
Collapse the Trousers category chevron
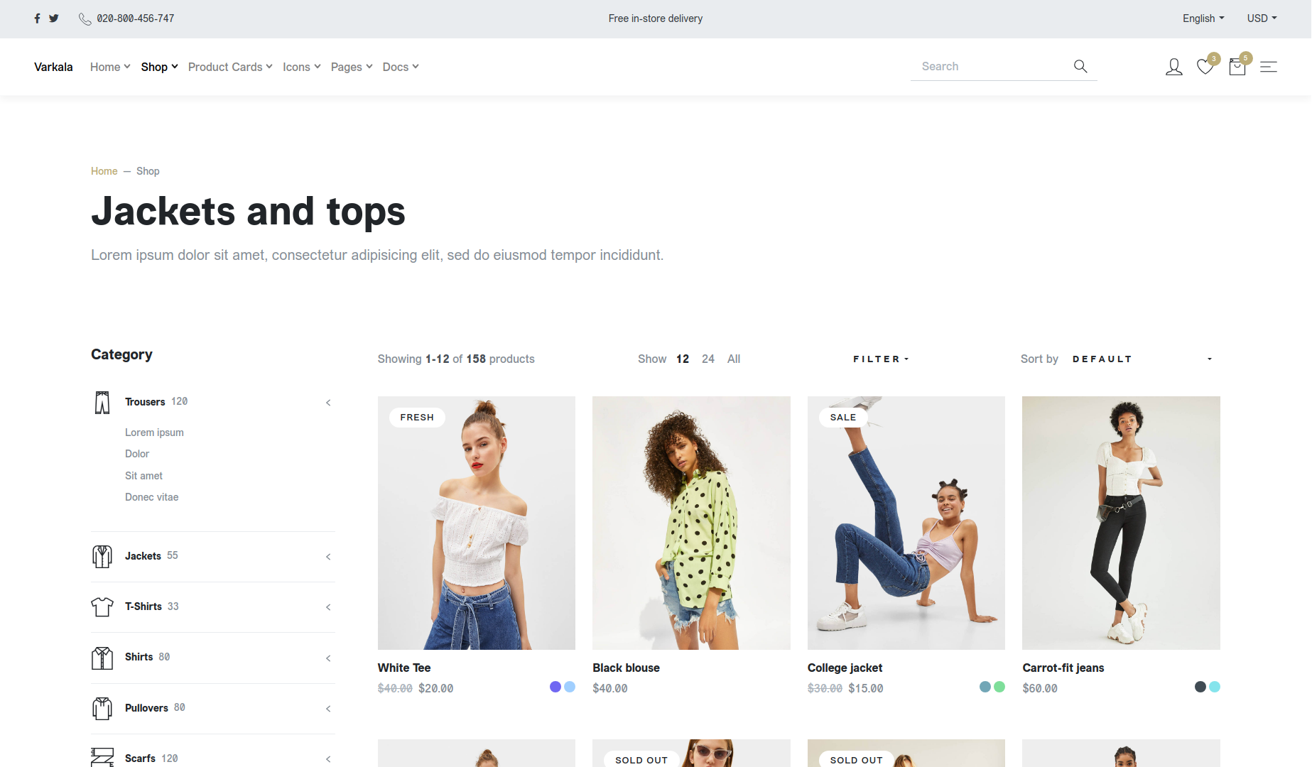(x=328, y=403)
